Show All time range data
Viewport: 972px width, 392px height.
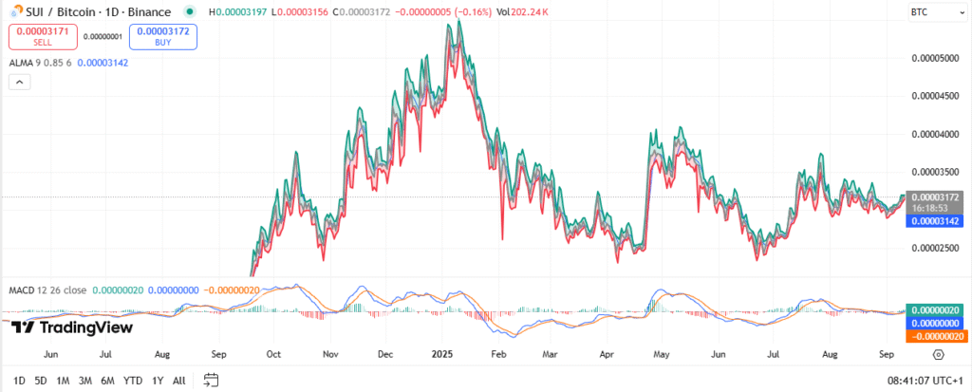point(178,380)
